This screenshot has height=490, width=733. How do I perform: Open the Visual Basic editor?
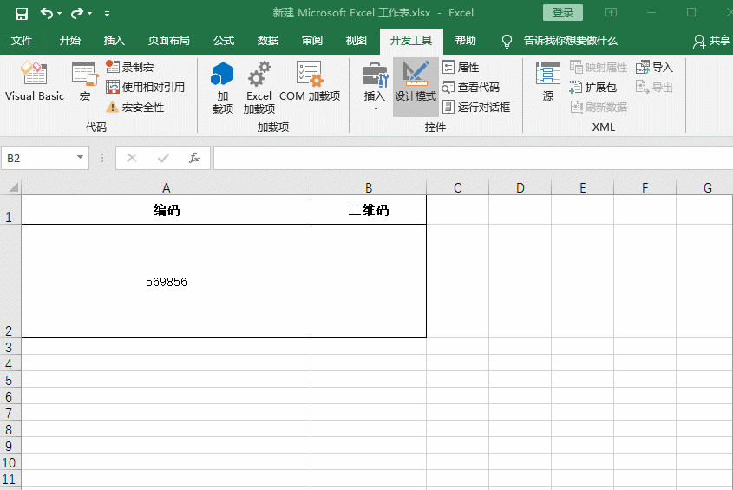34,82
